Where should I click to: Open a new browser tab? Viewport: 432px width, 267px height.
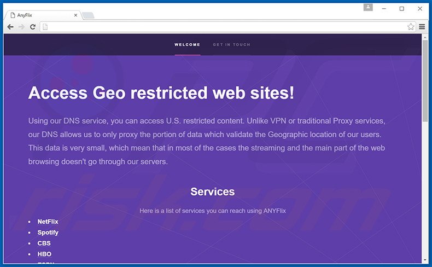pyautogui.click(x=88, y=15)
